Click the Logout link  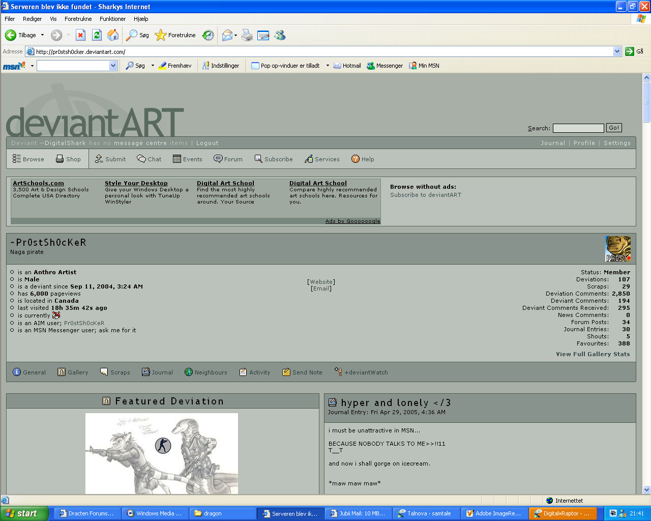point(208,143)
